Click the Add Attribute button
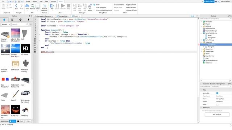This screenshot has width=232, height=130. [217, 114]
